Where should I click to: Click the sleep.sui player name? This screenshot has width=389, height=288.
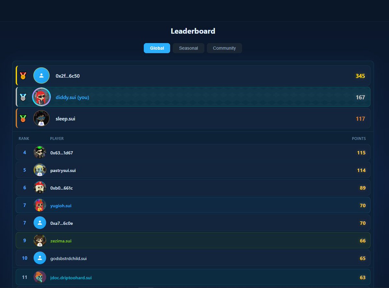(65, 119)
